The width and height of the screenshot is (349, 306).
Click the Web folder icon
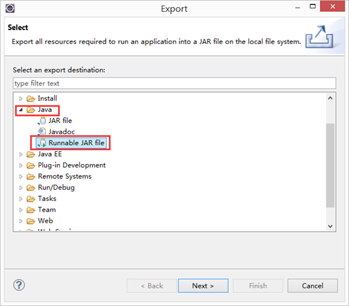(31, 221)
